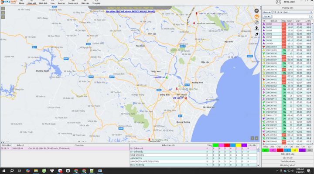314x174 pixels.
Task: Click the SKYBOX M1 product link
Action: (x=130, y=12)
